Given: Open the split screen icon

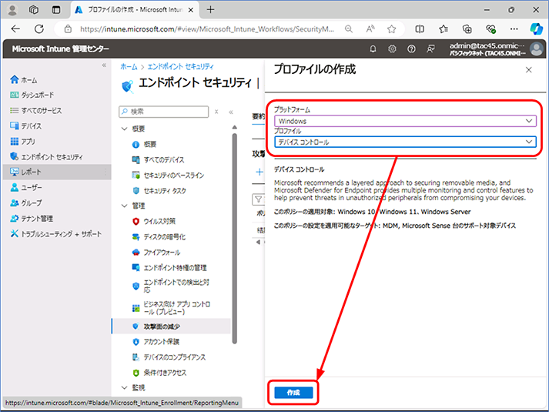Looking at the screenshot, I should [x=420, y=29].
